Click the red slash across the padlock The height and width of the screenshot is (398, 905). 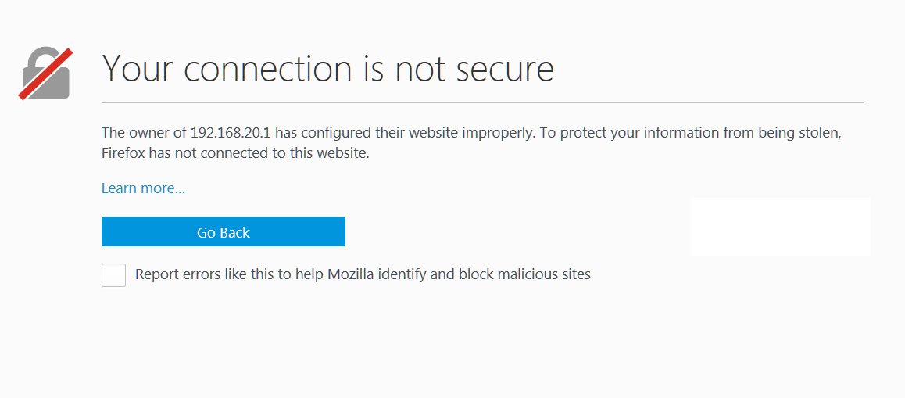(46, 74)
